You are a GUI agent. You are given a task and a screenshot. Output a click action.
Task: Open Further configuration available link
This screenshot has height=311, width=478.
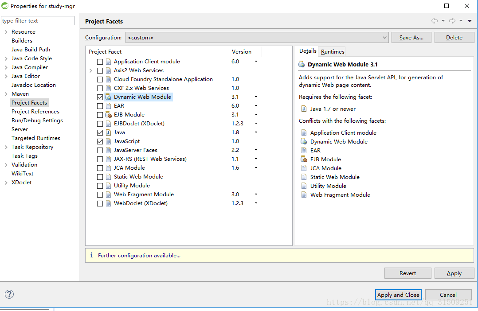[139, 255]
